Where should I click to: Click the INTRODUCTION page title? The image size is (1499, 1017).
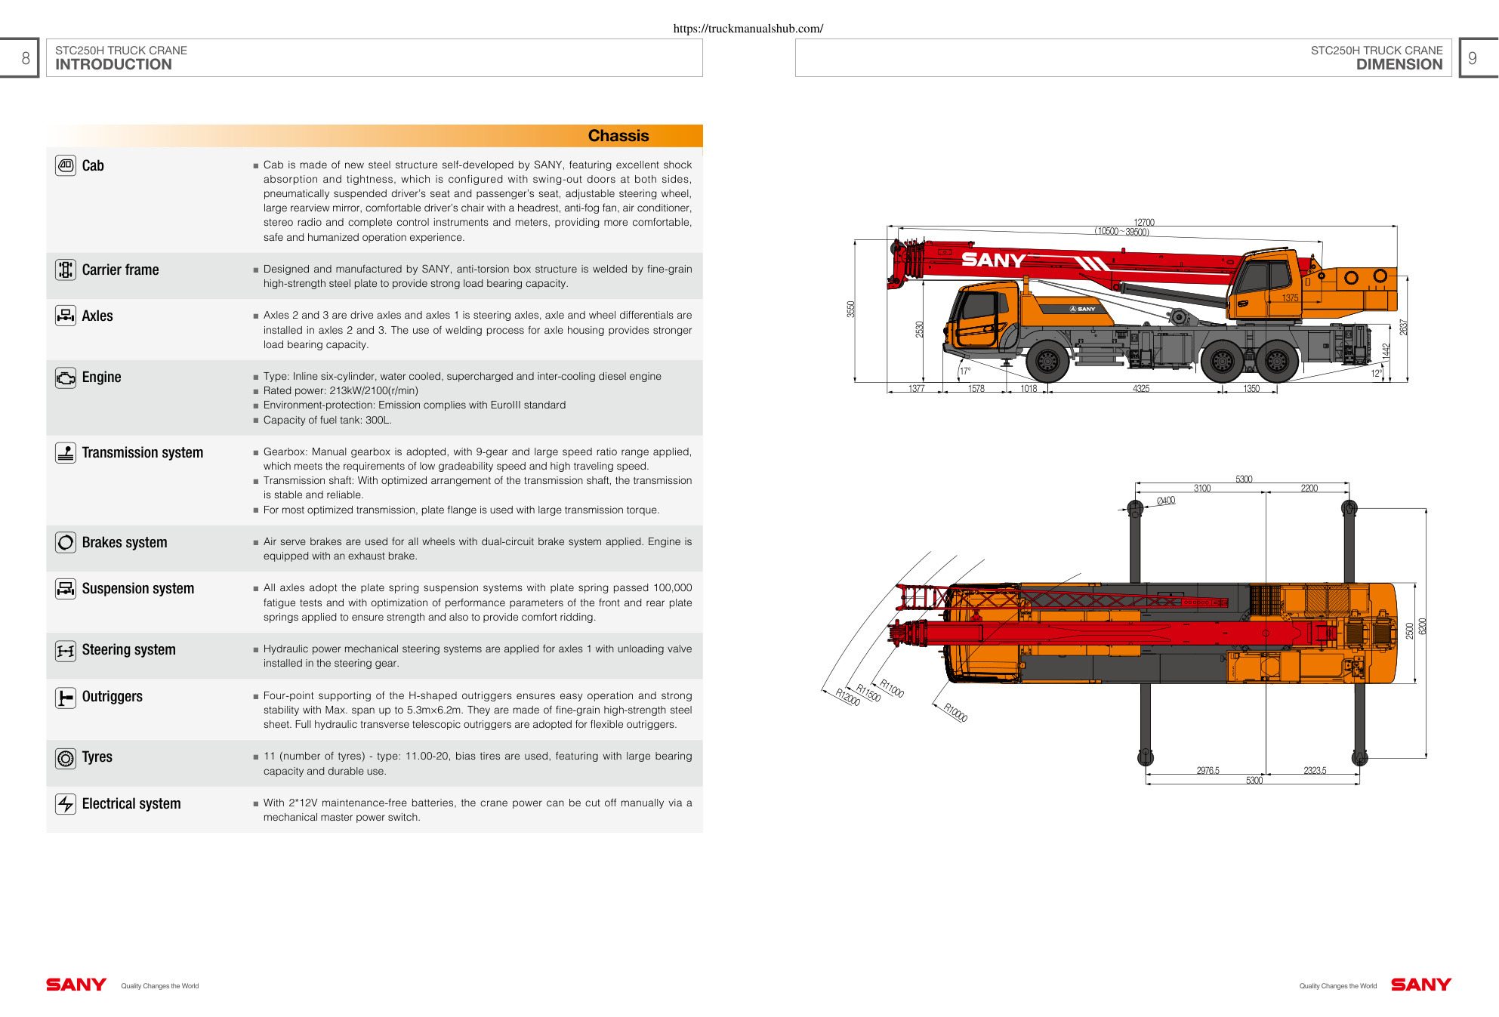click(x=113, y=65)
